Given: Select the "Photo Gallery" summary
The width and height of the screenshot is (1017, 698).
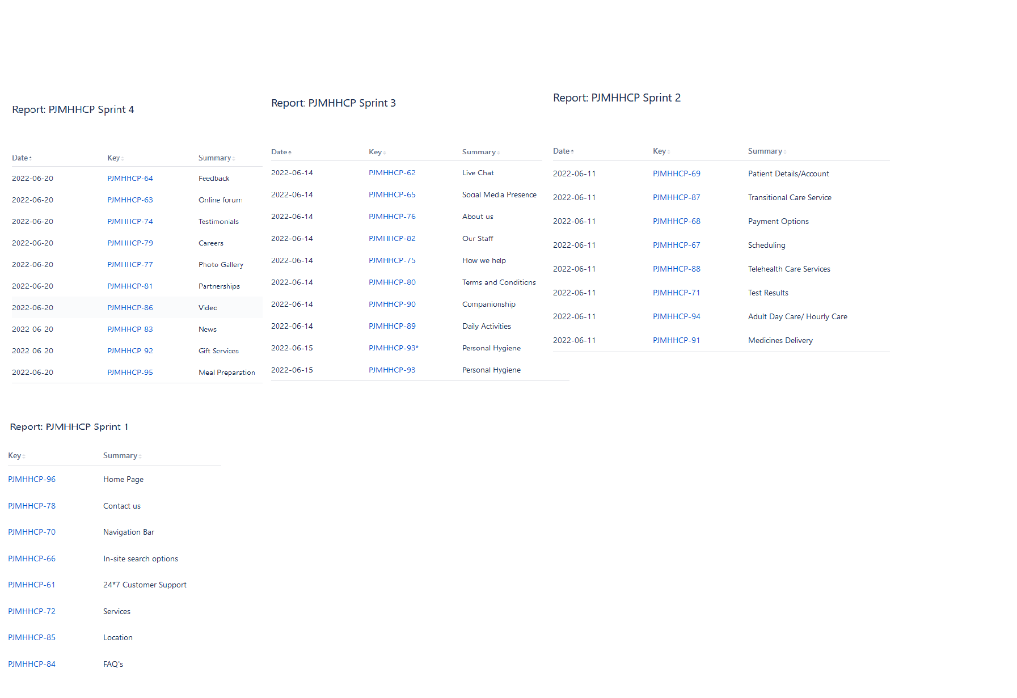Looking at the screenshot, I should (221, 265).
